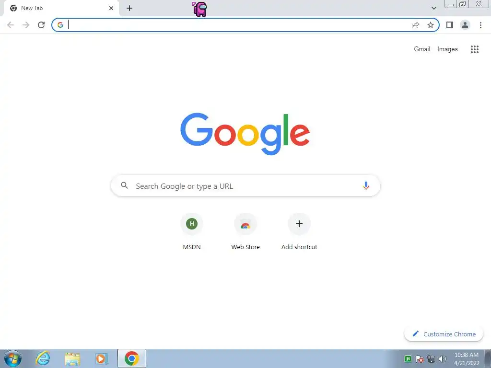Select the New Tab tab

[61, 8]
